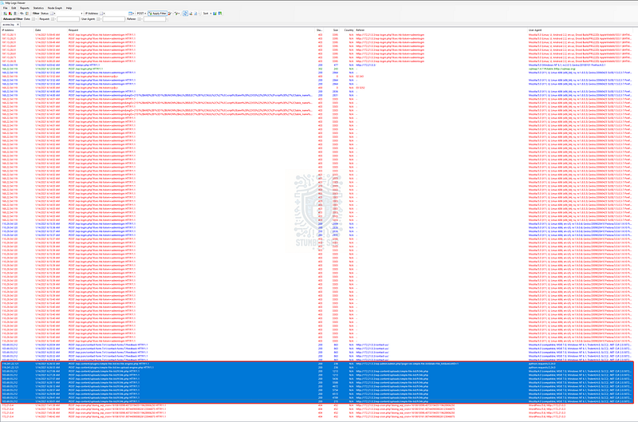The height and width of the screenshot is (422, 638).
Task: Click the Apply Filter button
Action: click(x=157, y=14)
